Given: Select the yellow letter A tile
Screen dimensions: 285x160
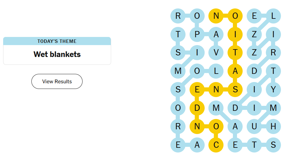Looking at the screenshot, I should (235, 71).
